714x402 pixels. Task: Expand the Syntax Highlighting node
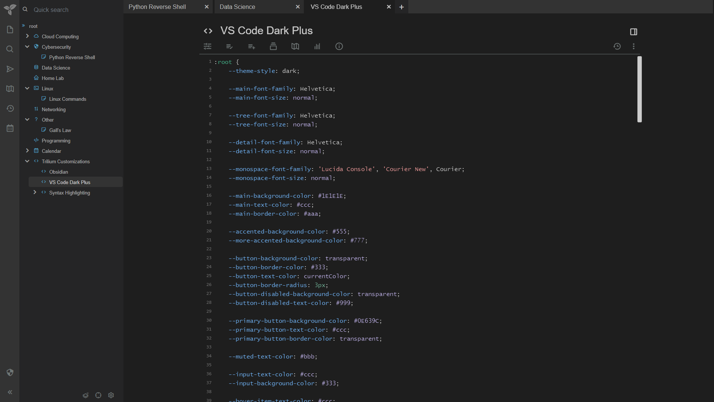click(35, 192)
